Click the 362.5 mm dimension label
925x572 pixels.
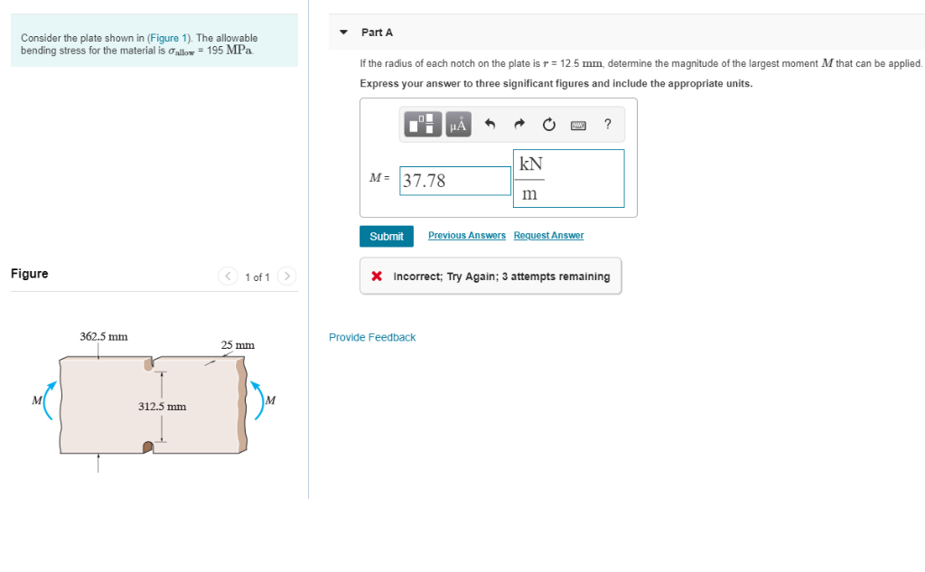tap(104, 336)
